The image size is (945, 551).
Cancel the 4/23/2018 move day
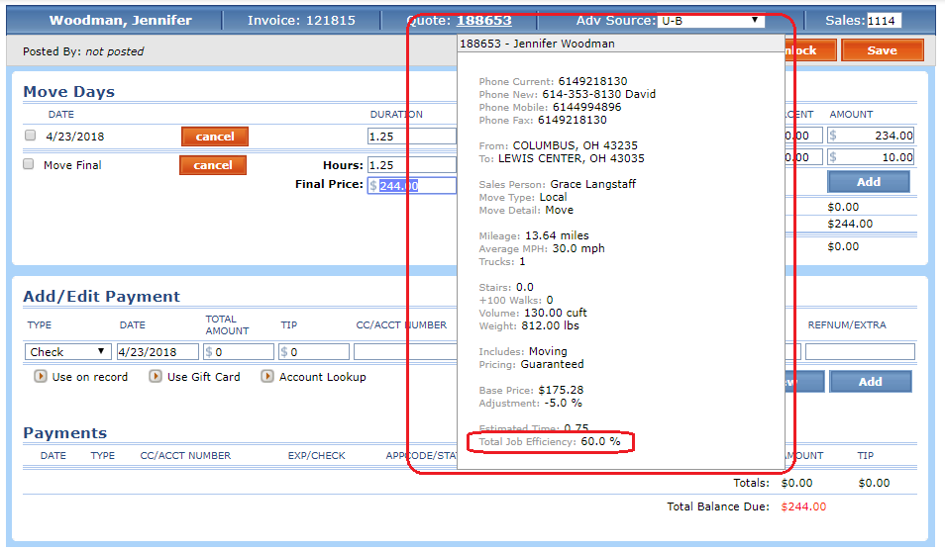pos(215,137)
